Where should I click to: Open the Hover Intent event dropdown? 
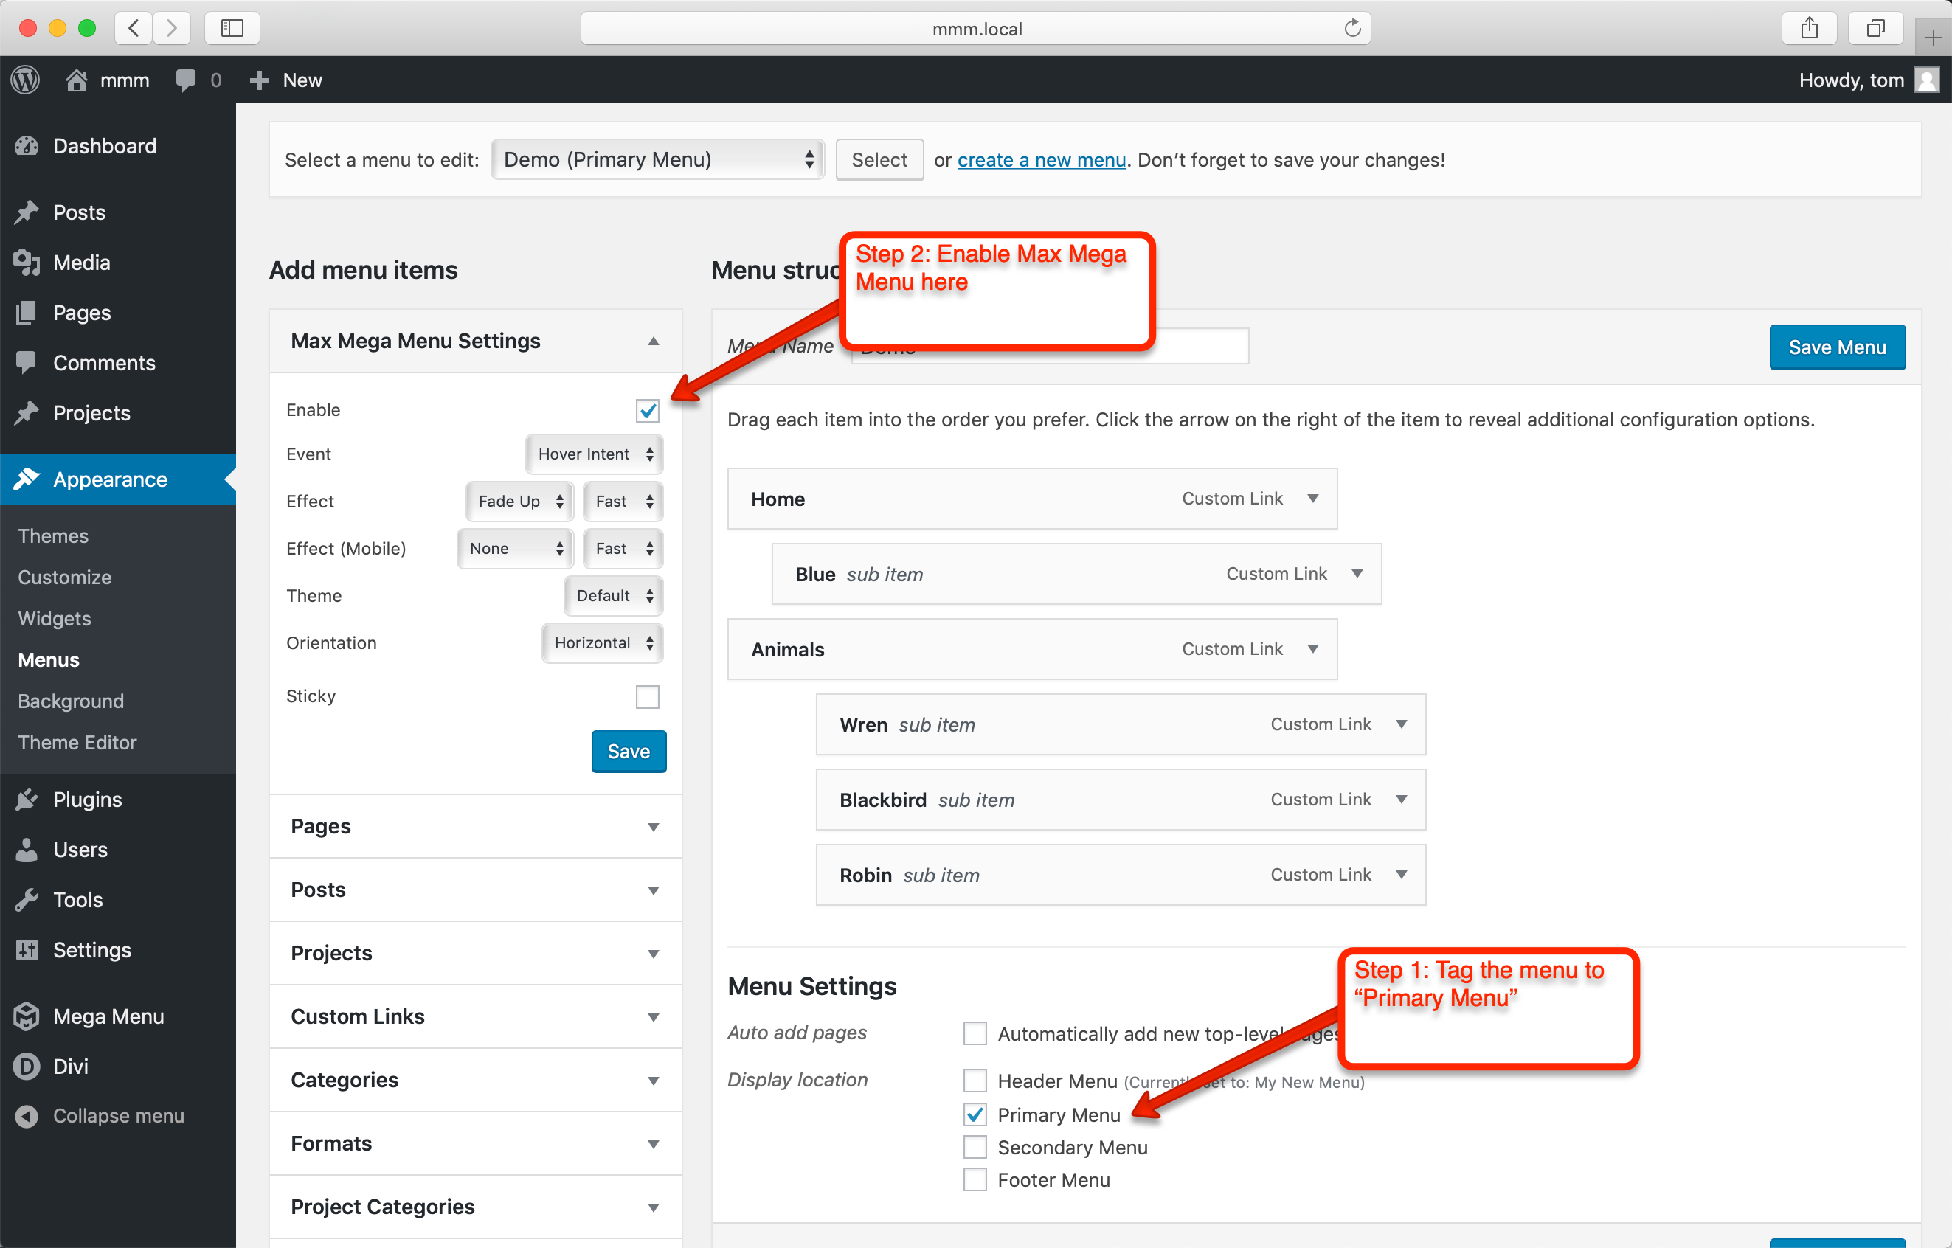[x=594, y=454]
